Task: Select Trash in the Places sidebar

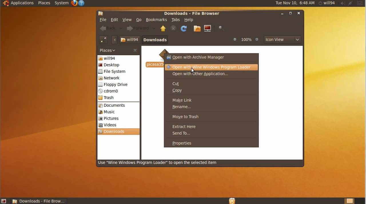Action: pos(108,98)
